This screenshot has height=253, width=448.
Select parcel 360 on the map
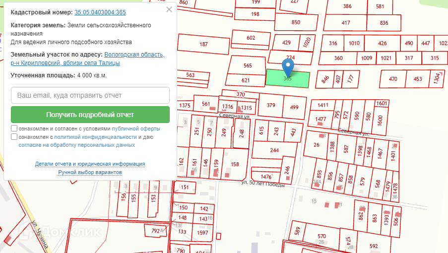point(338,58)
